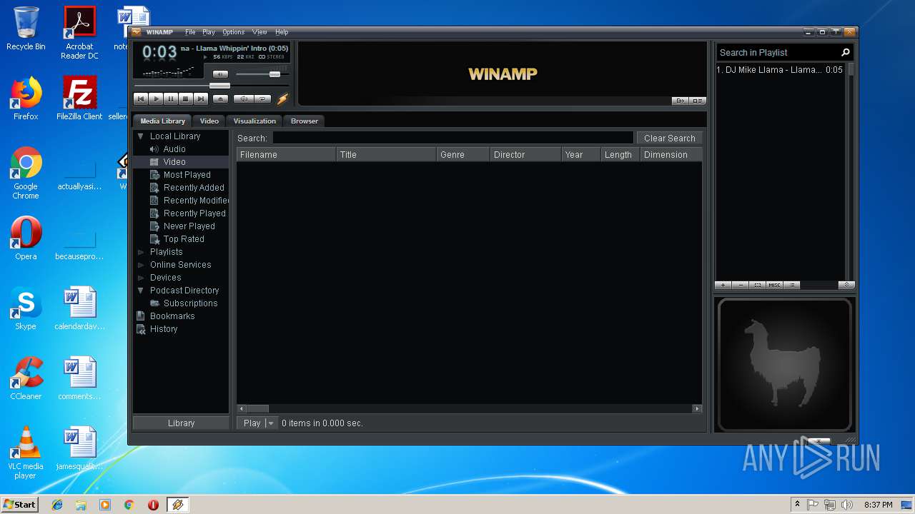915x514 pixels.
Task: Open the Options menu
Action: pyautogui.click(x=233, y=32)
